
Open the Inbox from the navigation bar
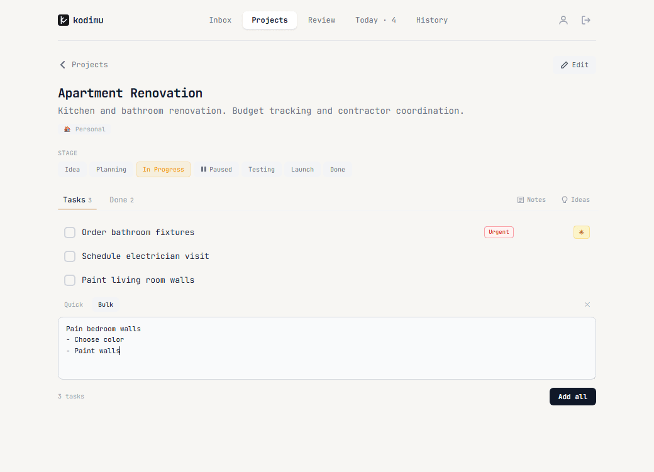(x=220, y=19)
